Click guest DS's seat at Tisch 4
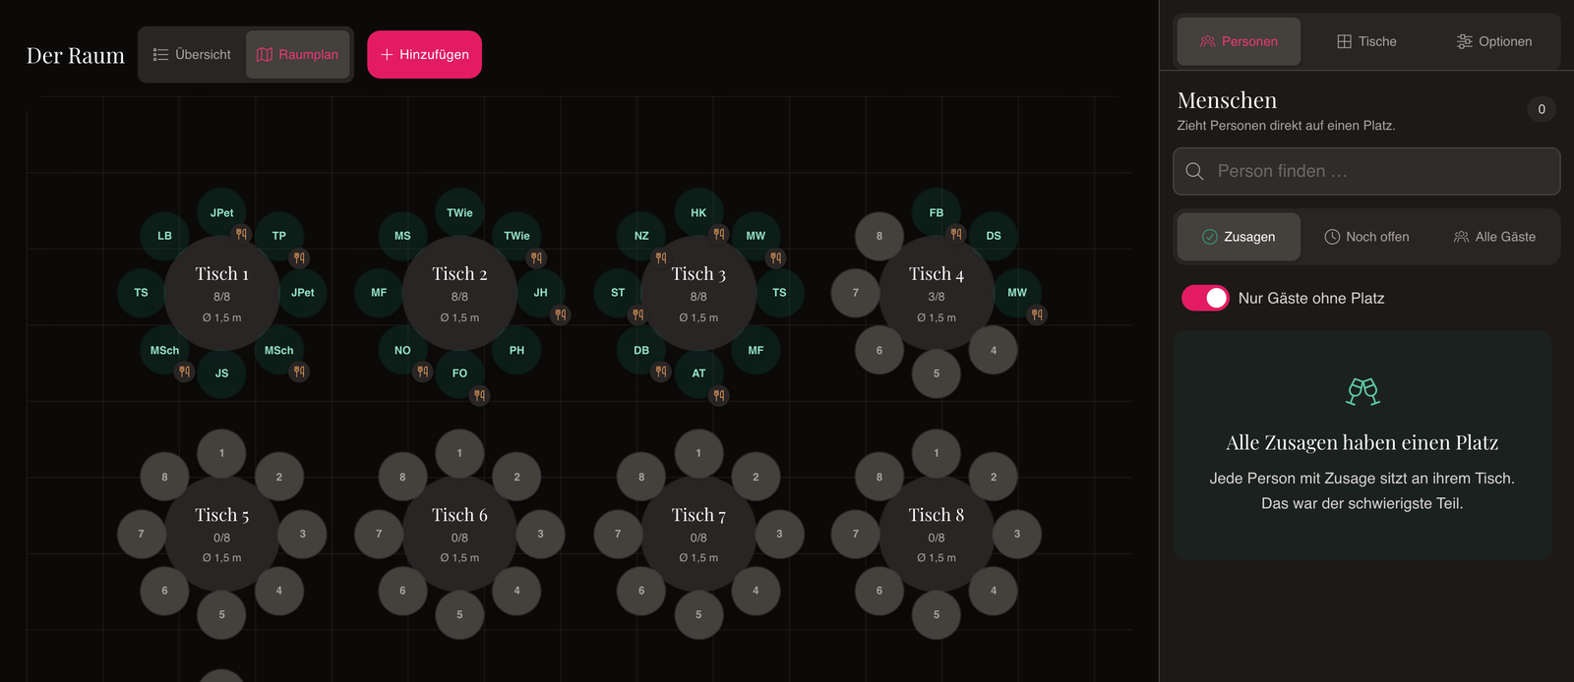Screen dimensions: 1574x682 (994, 236)
